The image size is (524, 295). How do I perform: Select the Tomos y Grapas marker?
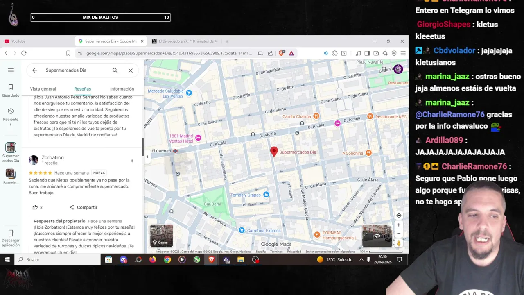(x=266, y=195)
